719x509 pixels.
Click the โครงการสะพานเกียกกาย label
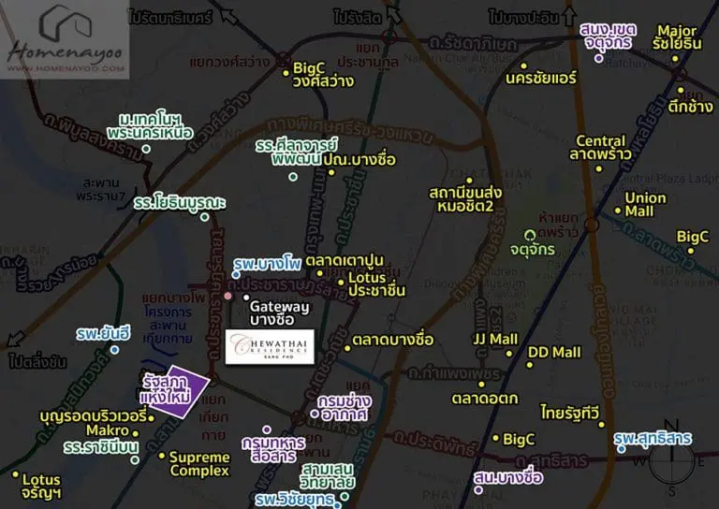click(x=168, y=326)
